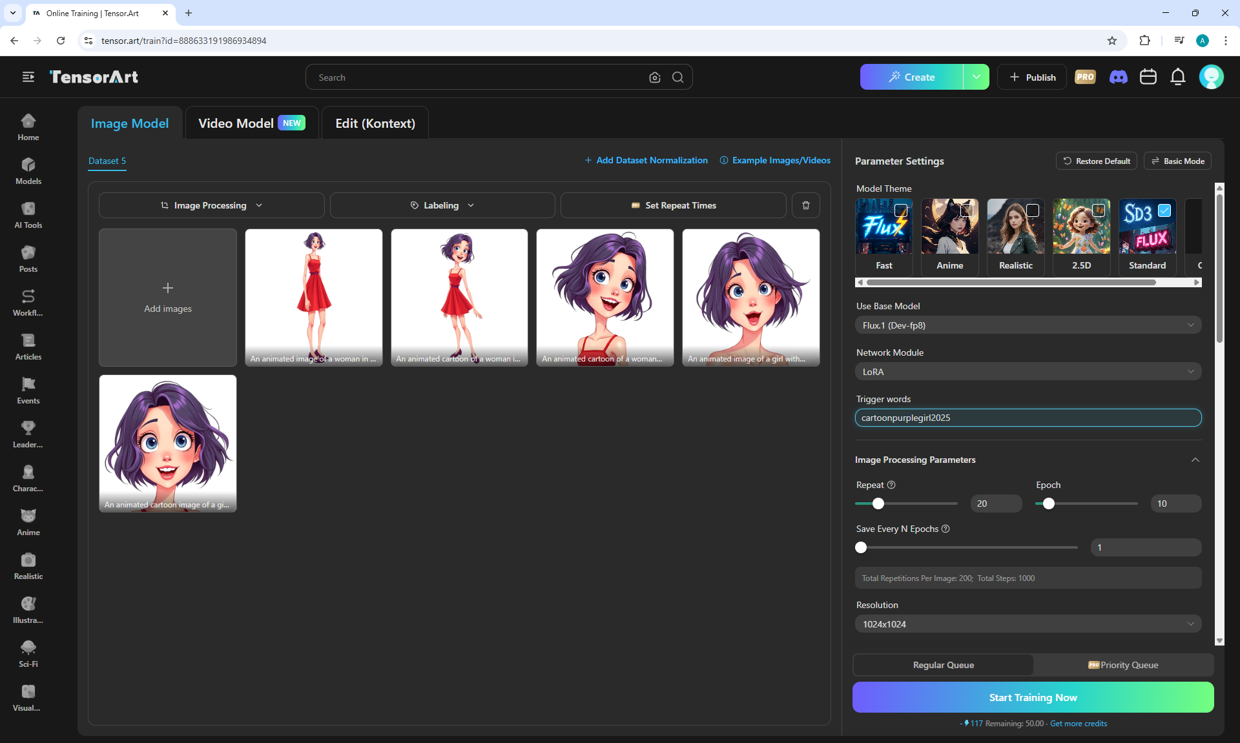Open the Use Base Model dropdown
1240x743 pixels.
point(1028,325)
